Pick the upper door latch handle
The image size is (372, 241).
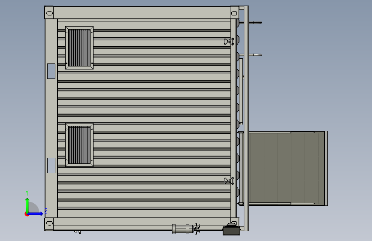(229, 42)
